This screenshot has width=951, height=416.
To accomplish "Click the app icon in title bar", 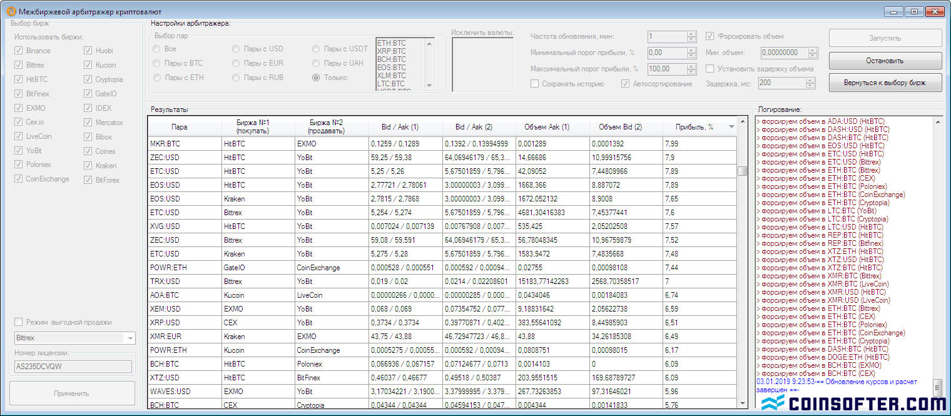I will 11,12.
